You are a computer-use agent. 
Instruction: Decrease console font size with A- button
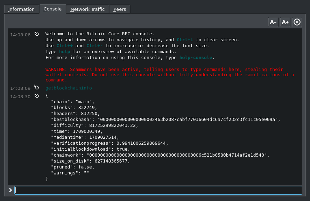click(x=273, y=22)
